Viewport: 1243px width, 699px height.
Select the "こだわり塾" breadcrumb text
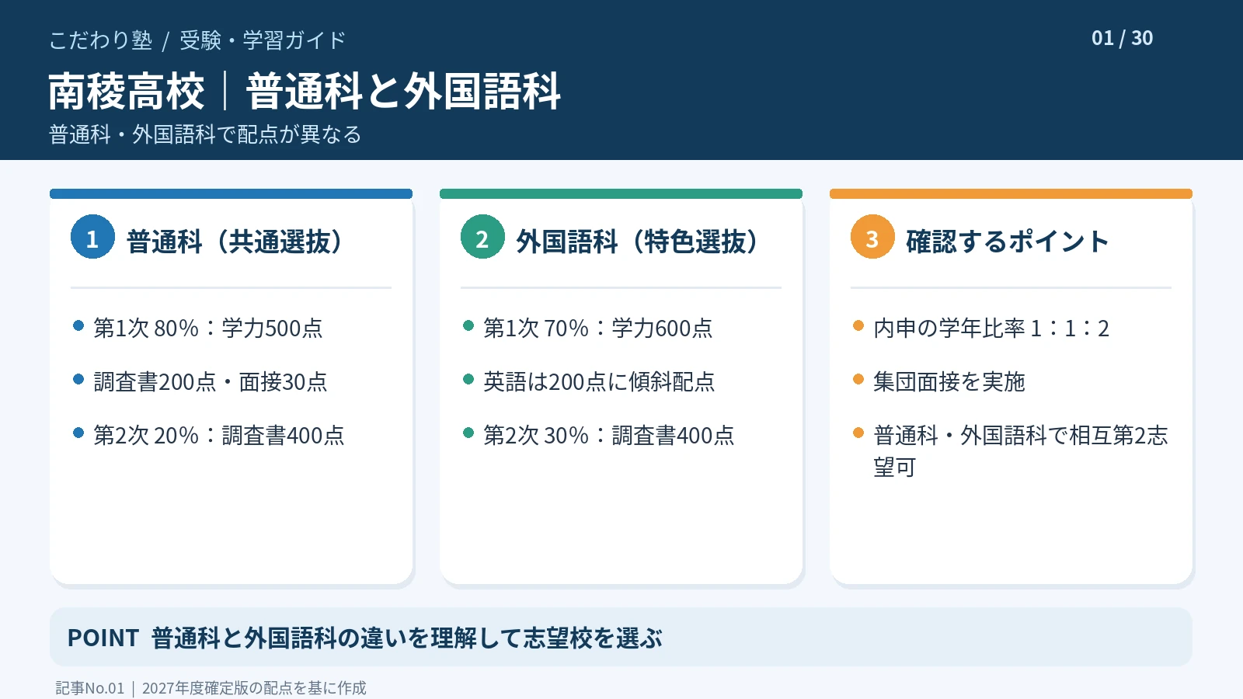101,40
